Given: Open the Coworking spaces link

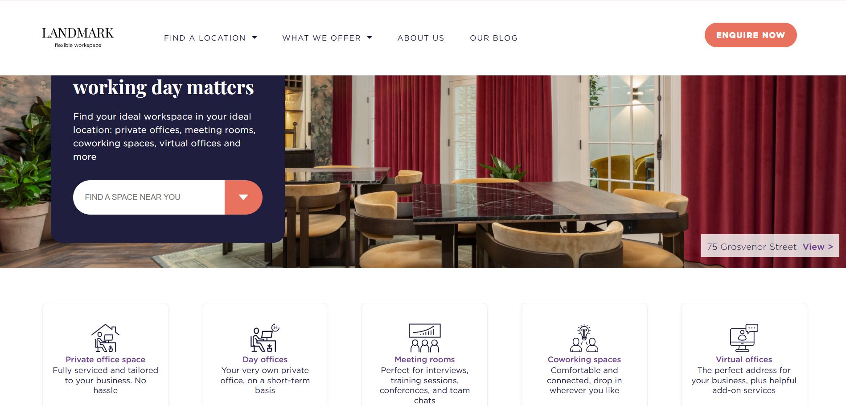Looking at the screenshot, I should tap(584, 360).
